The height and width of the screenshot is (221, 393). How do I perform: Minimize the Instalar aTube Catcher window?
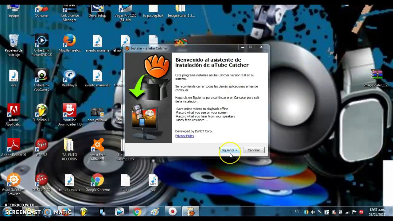243,47
